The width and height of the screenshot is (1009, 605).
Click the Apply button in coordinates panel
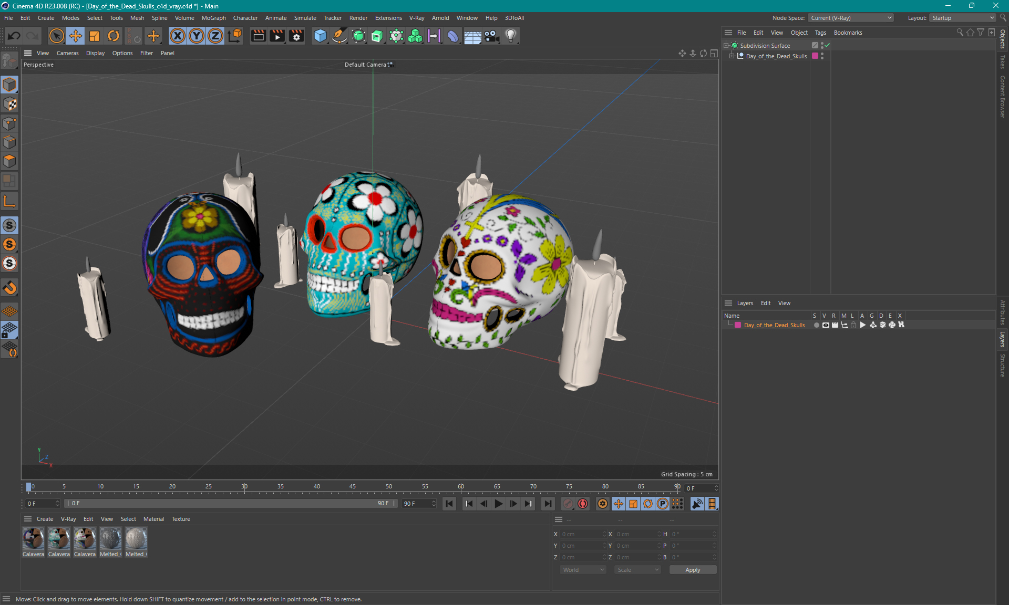pos(689,569)
